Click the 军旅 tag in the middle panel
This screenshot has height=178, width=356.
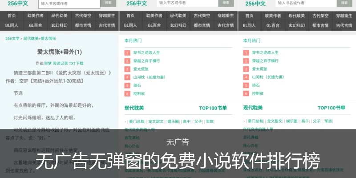(210, 121)
